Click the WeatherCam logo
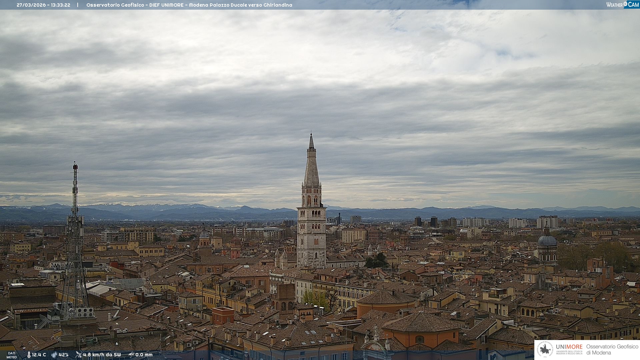Screen dimensions: 640x360 click(622, 5)
